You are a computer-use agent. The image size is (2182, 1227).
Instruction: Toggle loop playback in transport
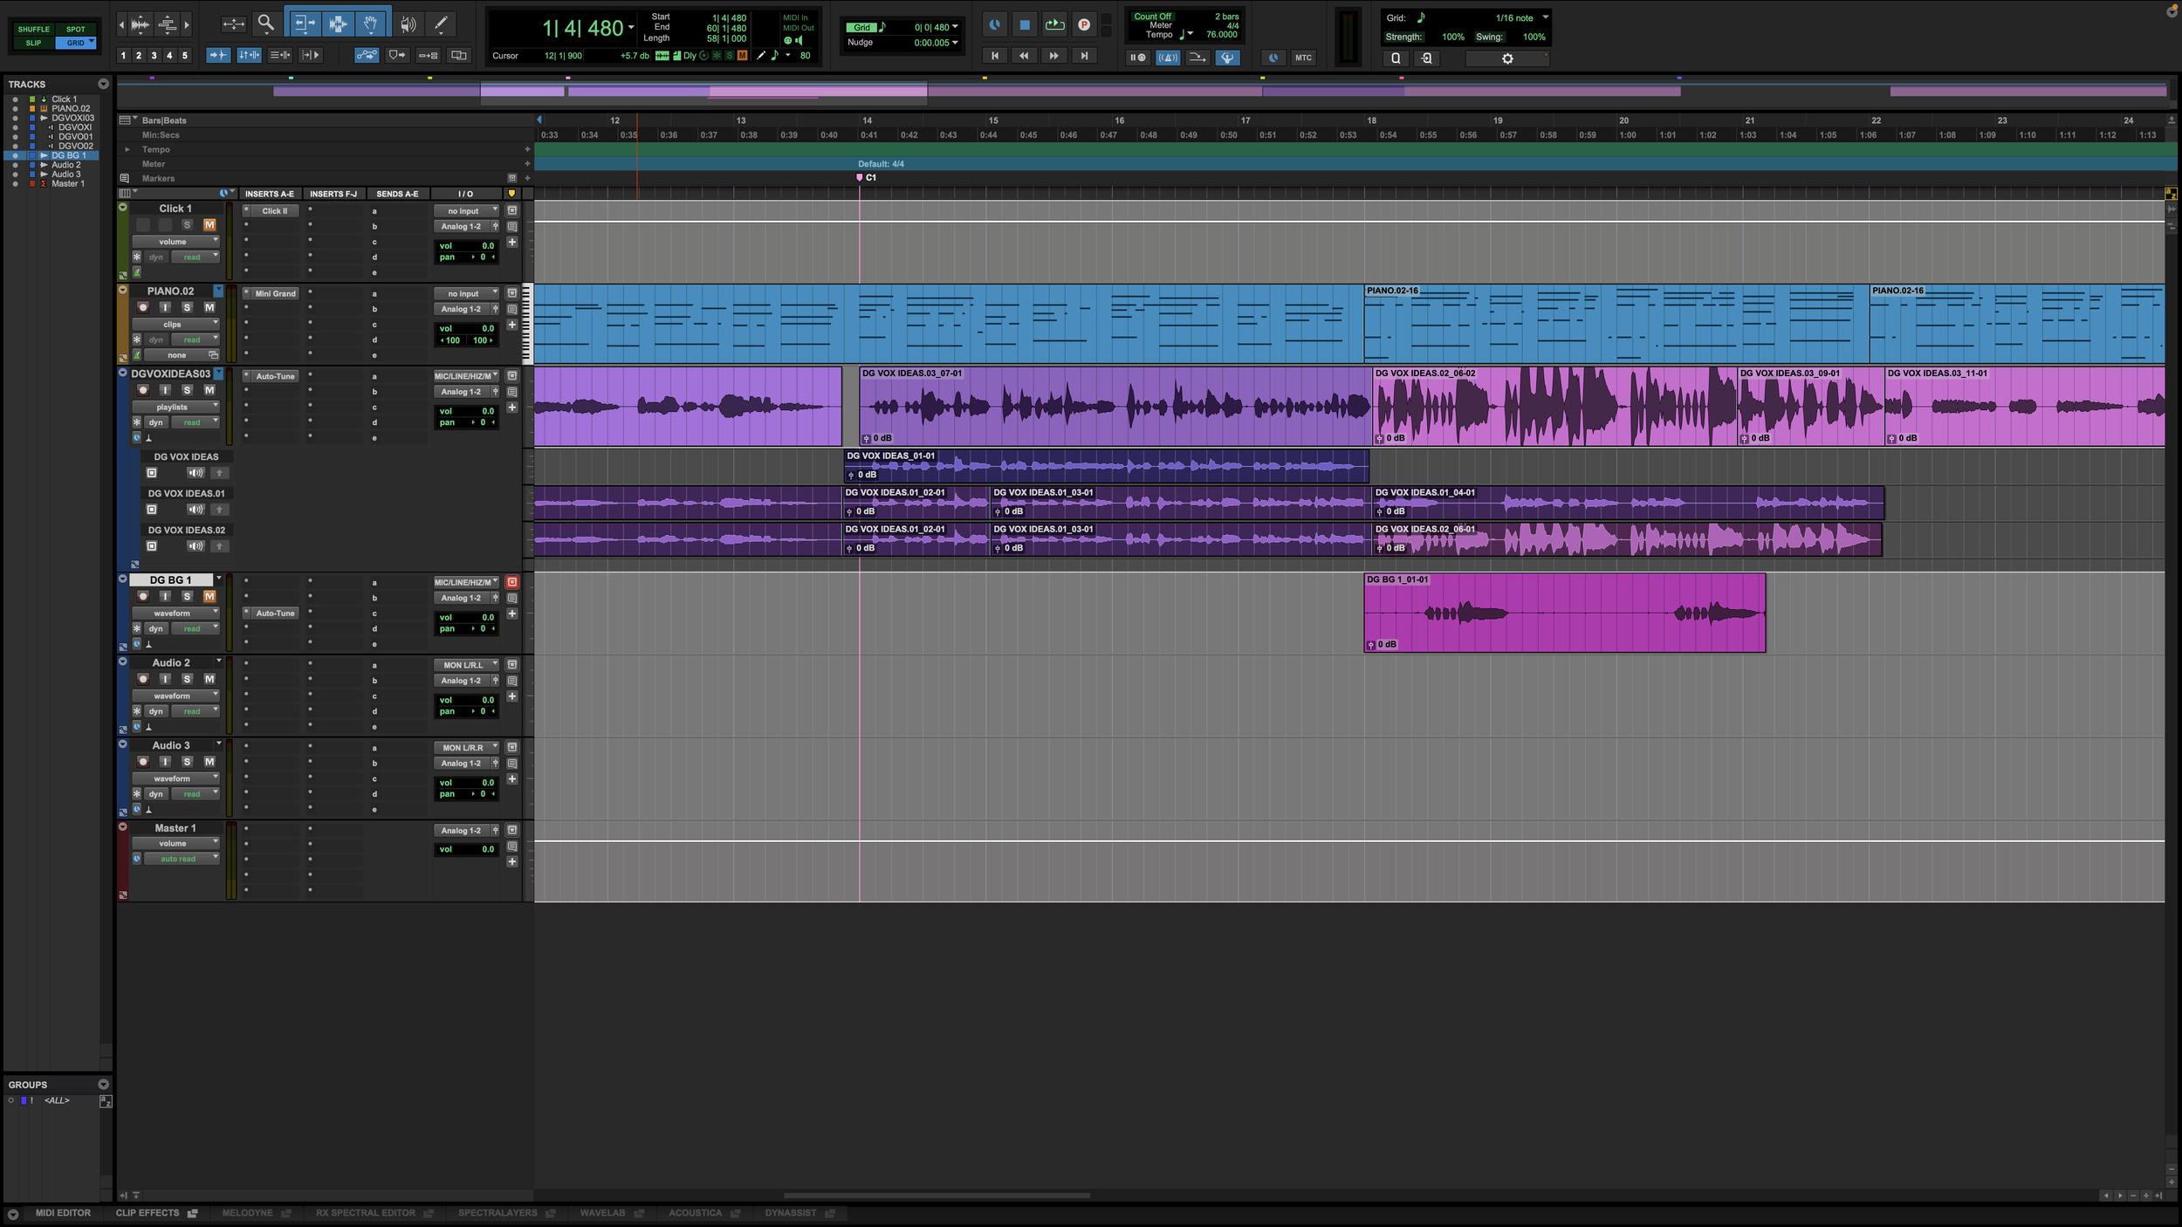(1054, 25)
